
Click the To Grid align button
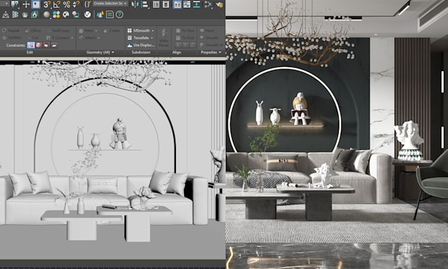click(x=185, y=37)
